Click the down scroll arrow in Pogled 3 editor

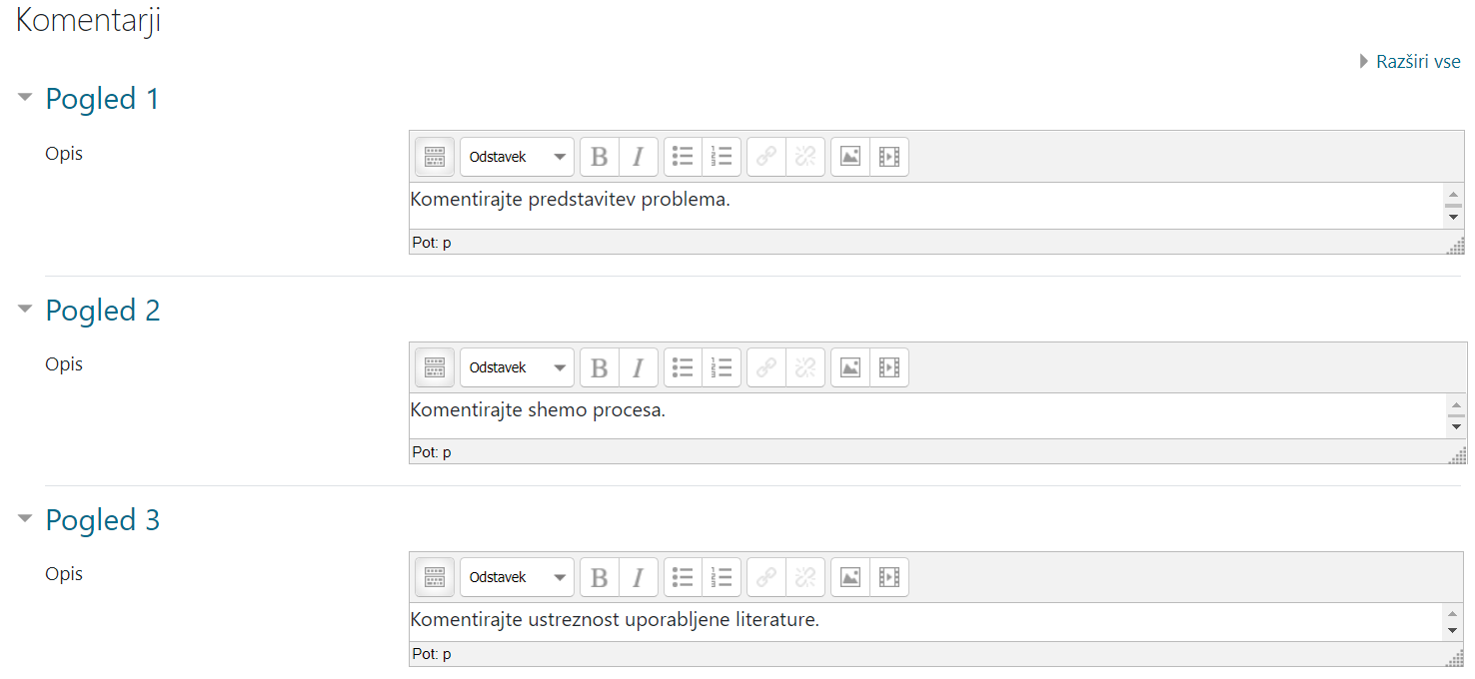[x=1454, y=629]
